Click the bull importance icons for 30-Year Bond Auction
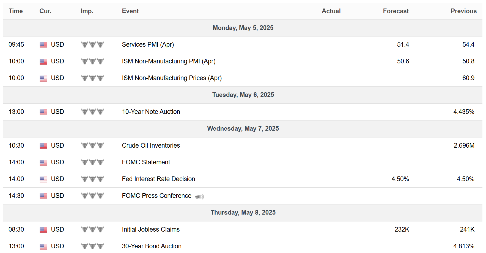Screen dimensions: 486x253 [92, 246]
